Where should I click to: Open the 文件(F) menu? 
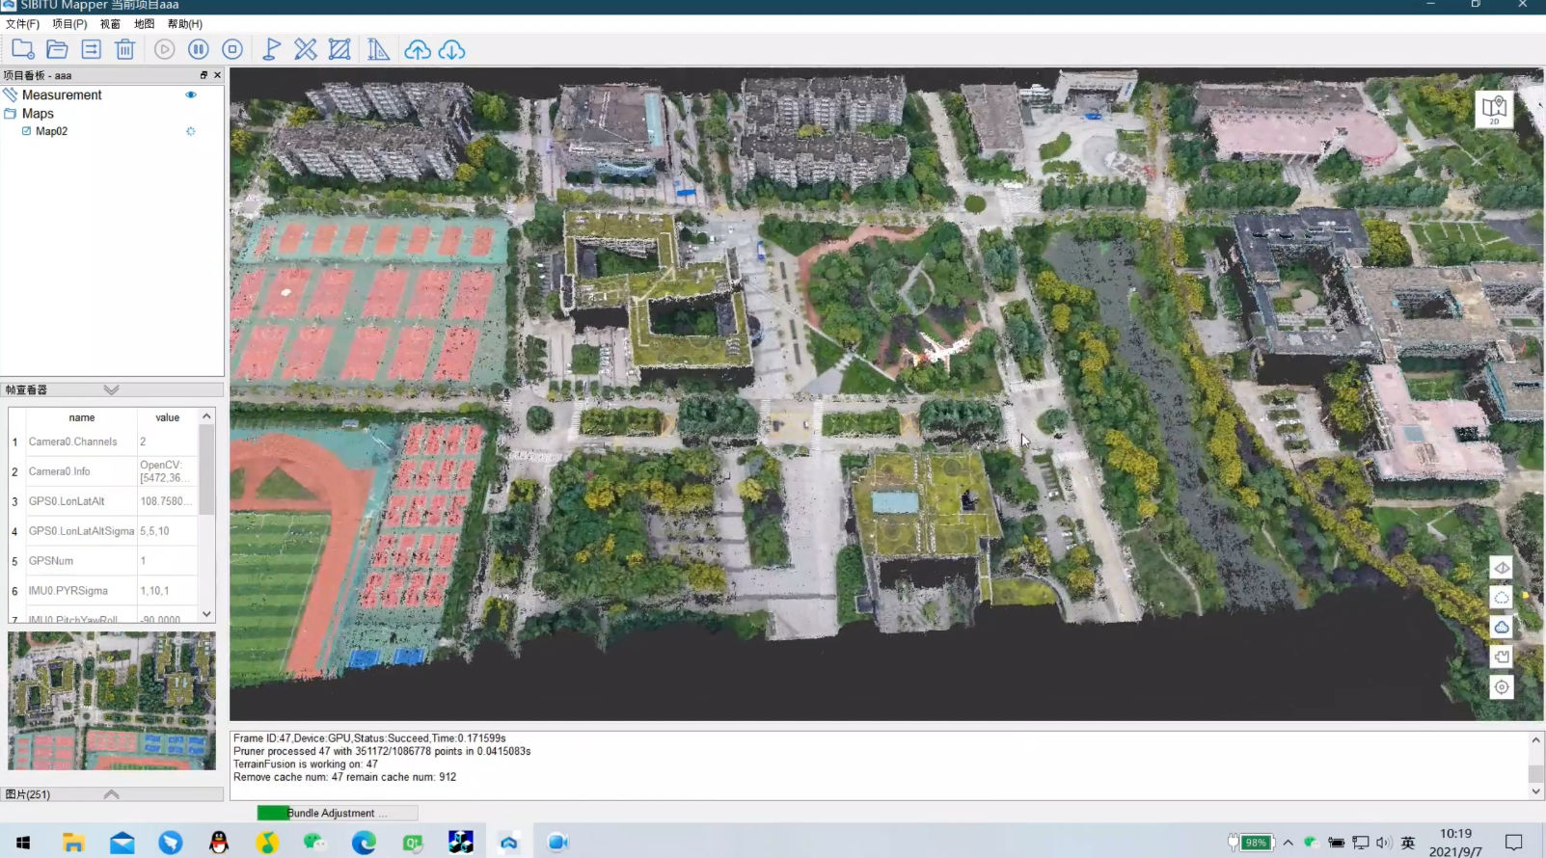(22, 24)
